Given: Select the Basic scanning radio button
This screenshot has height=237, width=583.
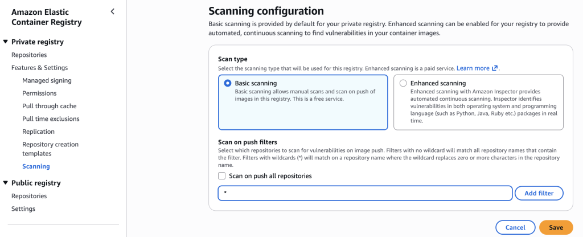Looking at the screenshot, I should point(227,83).
